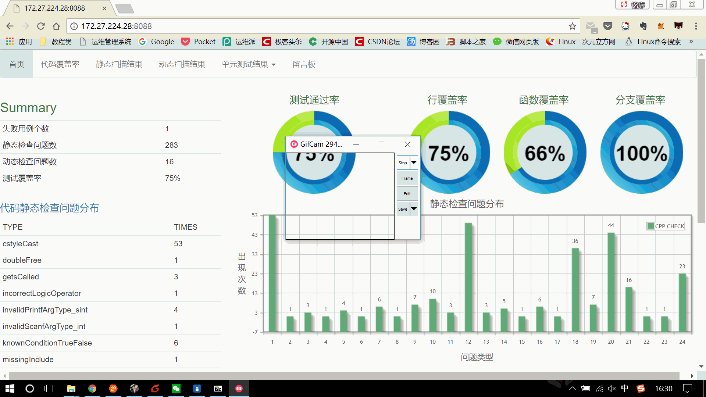Open WeChat from the taskbar
Screen dimensions: 706x397
[x=176, y=389]
